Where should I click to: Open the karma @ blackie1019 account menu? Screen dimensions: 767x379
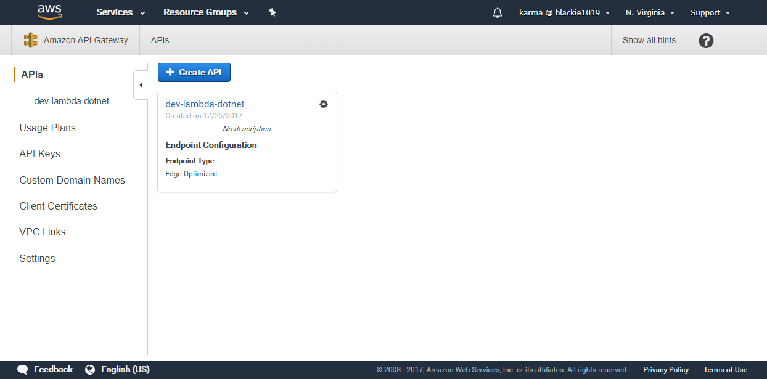[x=564, y=12]
